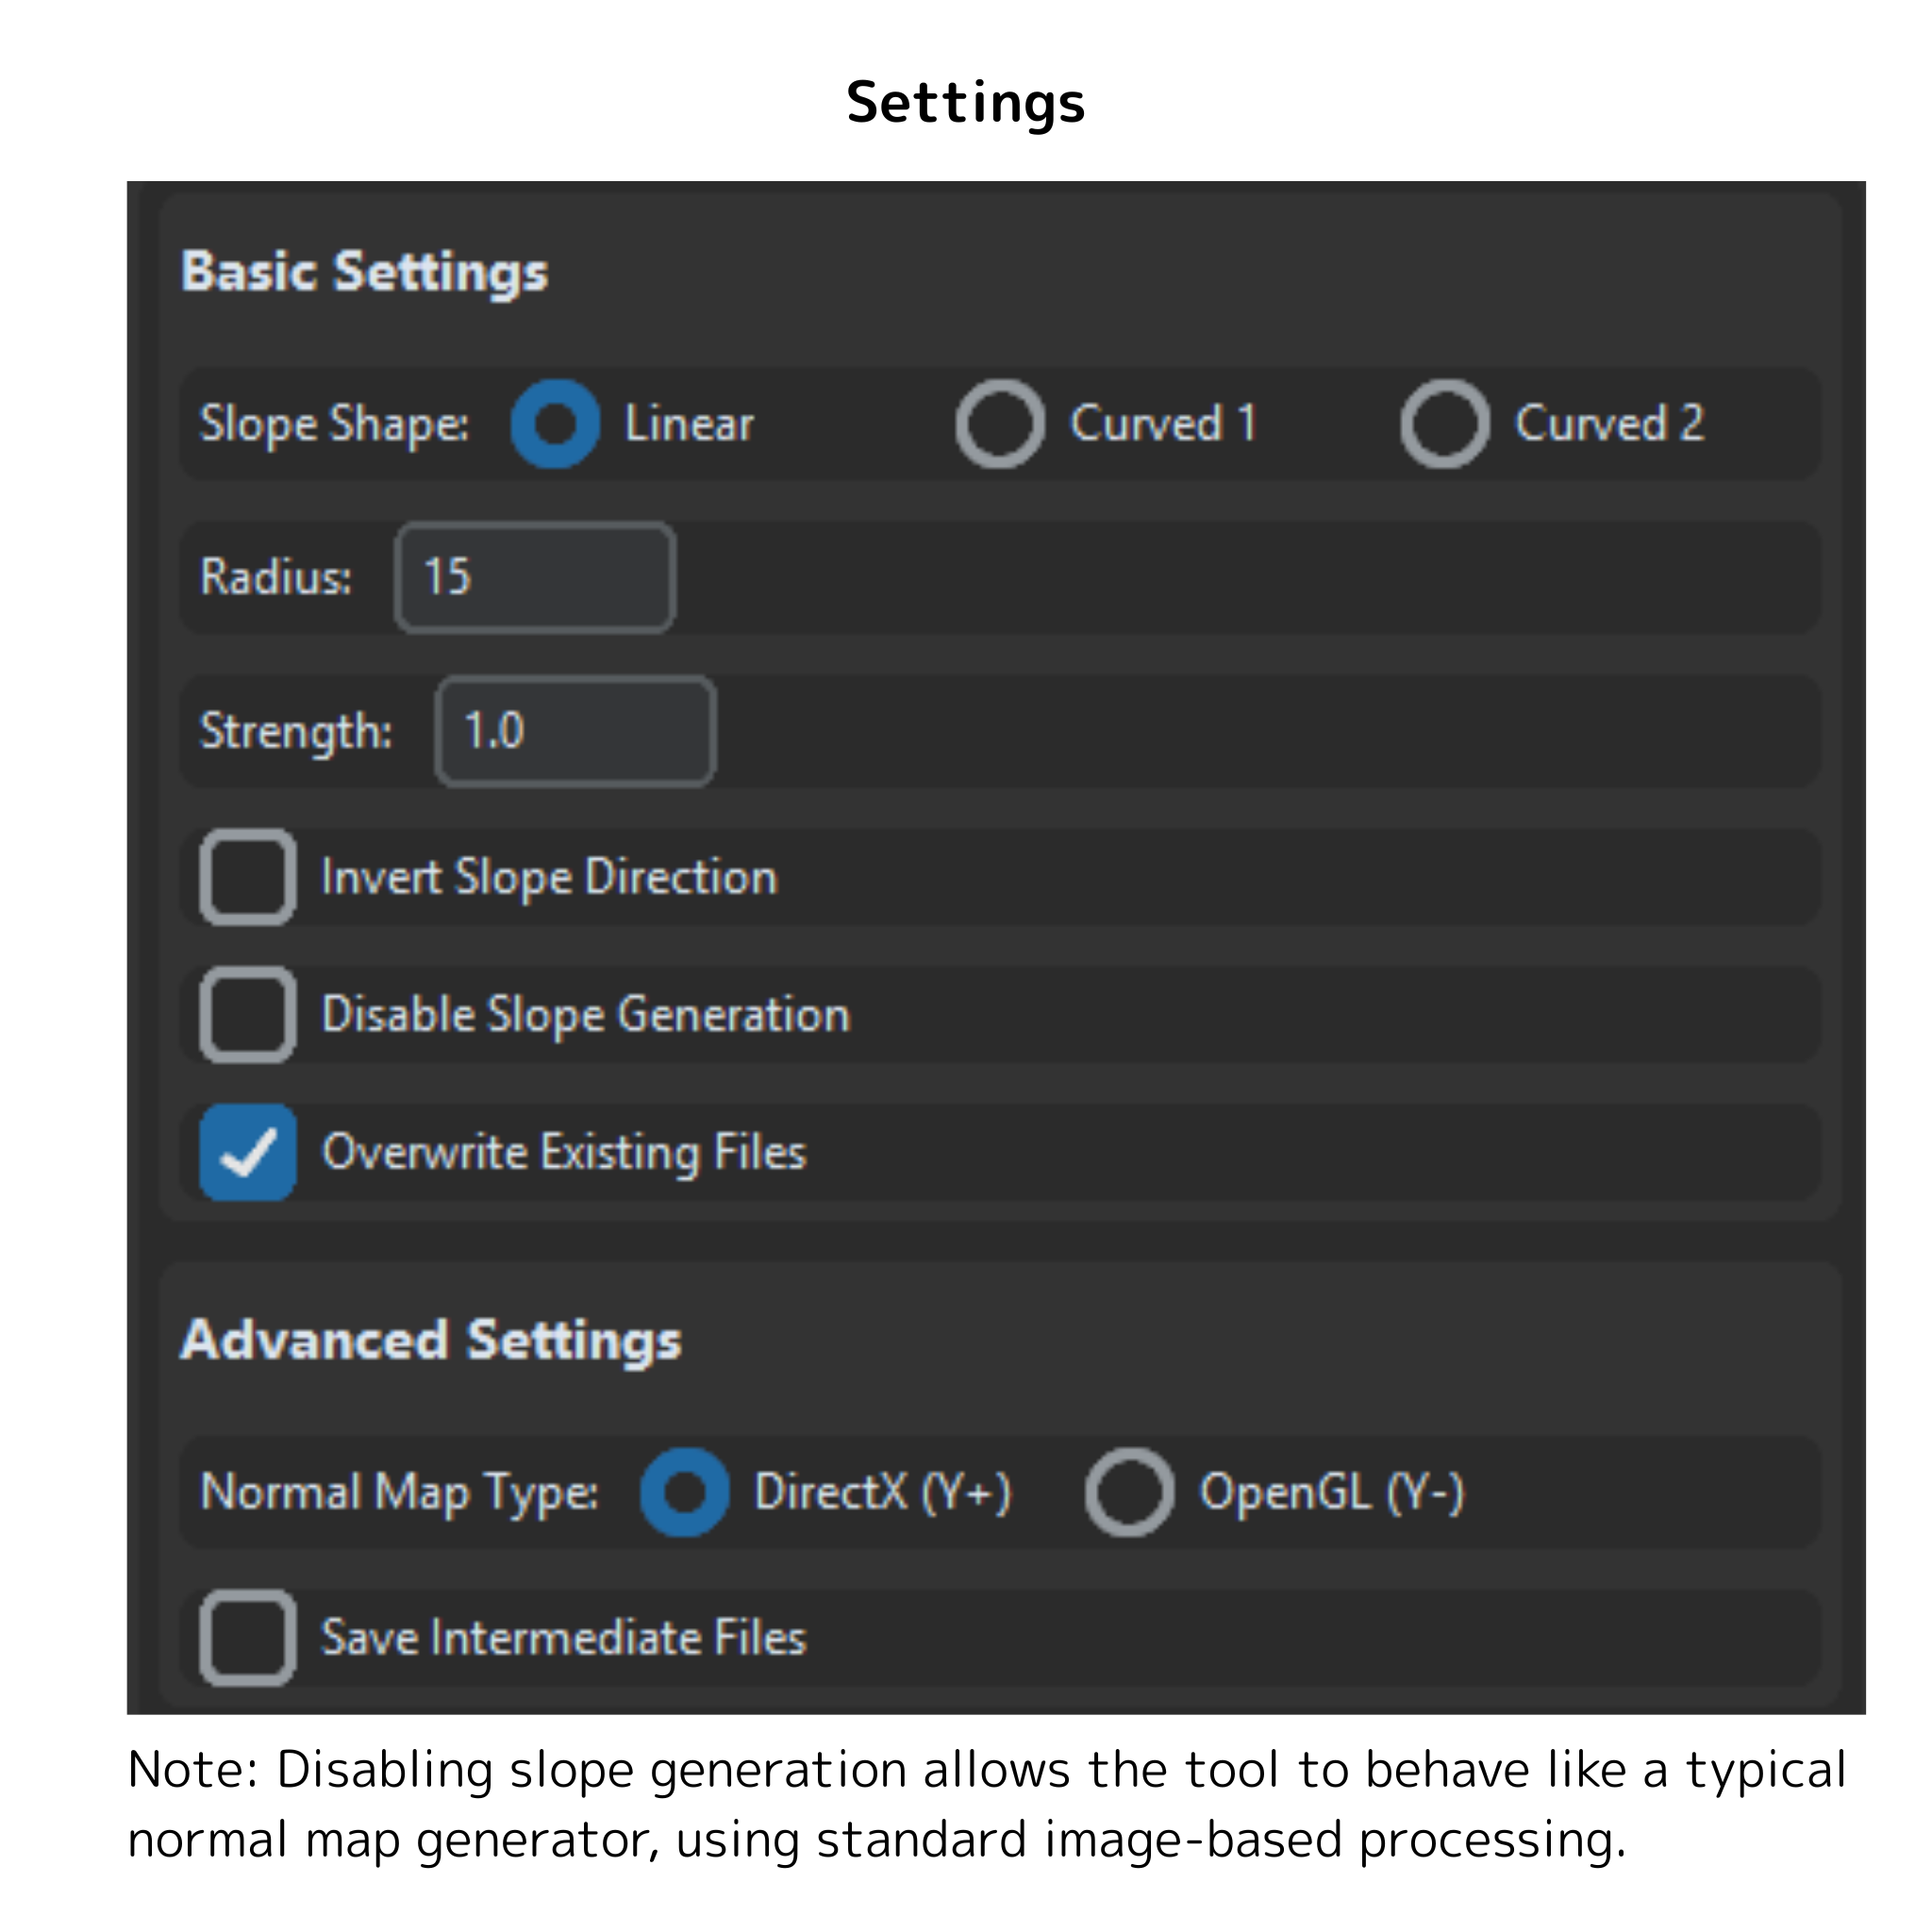Select the Curved 2 slope shape
The image size is (1932, 1932).
1443,424
